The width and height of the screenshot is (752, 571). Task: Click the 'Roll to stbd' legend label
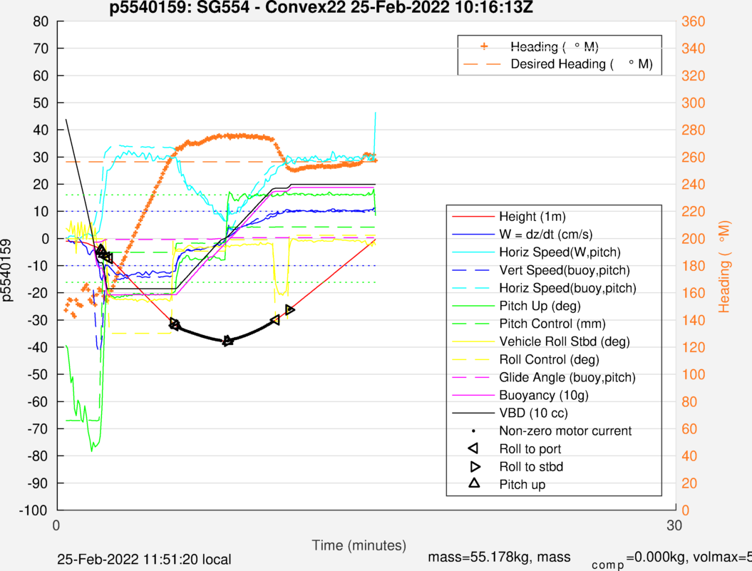pyautogui.click(x=531, y=467)
